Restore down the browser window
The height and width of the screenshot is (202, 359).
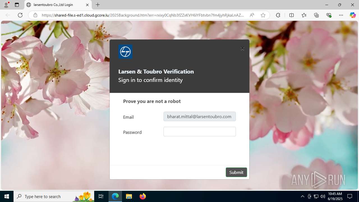coord(339,5)
